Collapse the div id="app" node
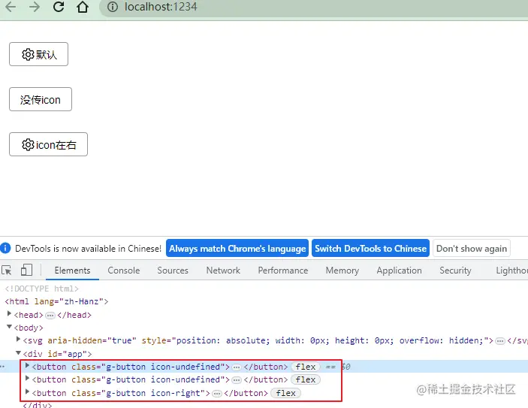The image size is (528, 408). pos(19,352)
